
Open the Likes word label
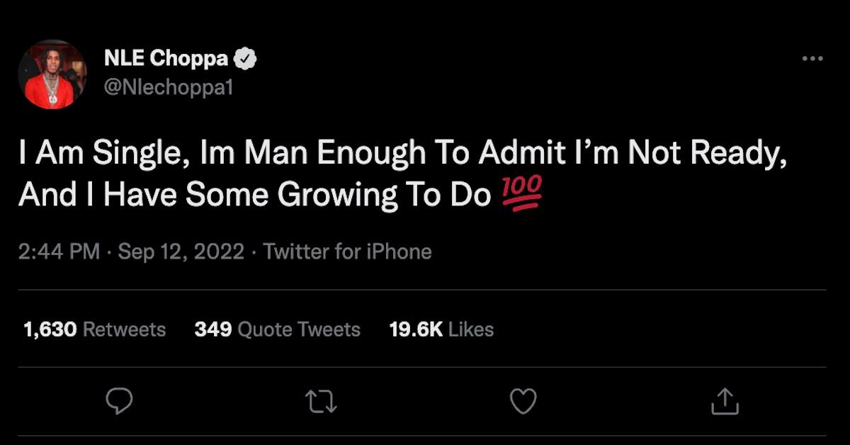coord(471,329)
